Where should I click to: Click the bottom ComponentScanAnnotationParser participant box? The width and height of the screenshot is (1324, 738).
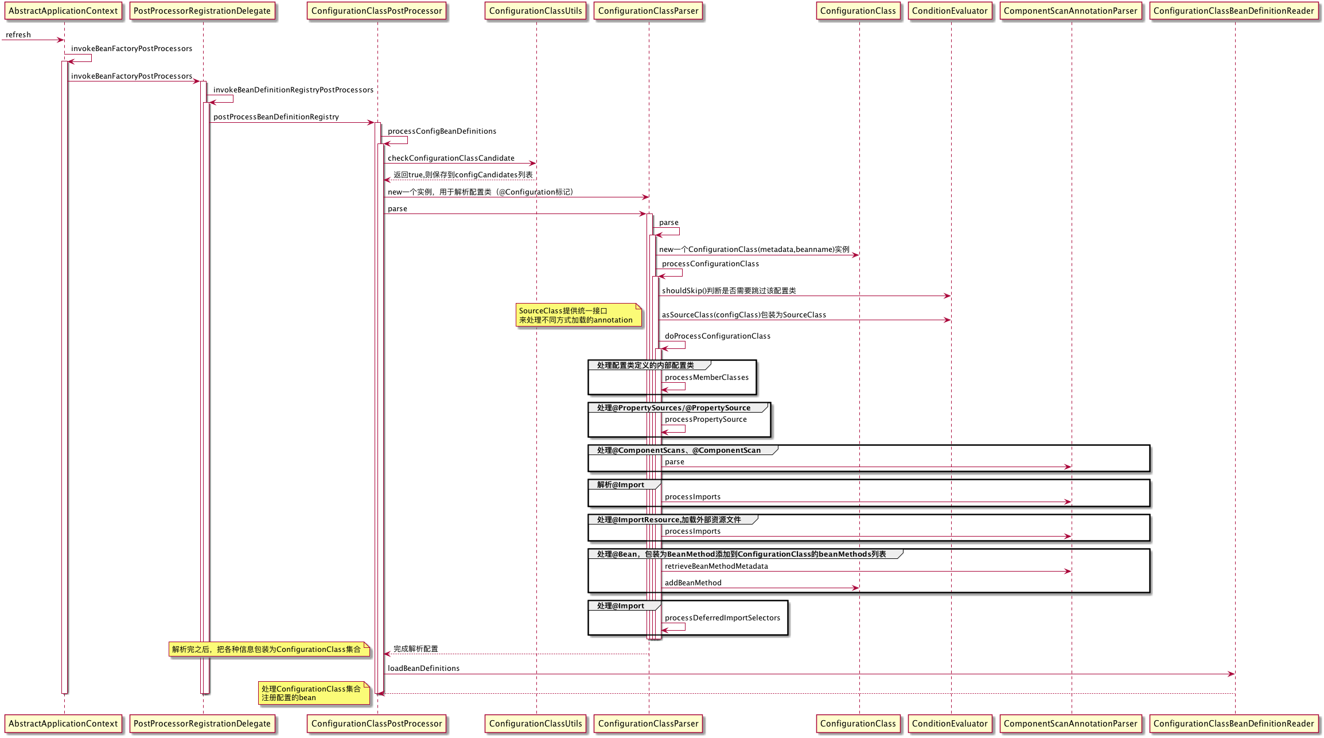tap(1070, 724)
